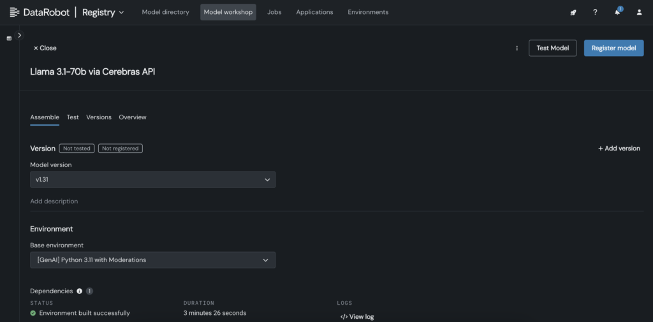The height and width of the screenshot is (322, 653).
Task: Click the Dependencies info icon
Action: coord(79,291)
